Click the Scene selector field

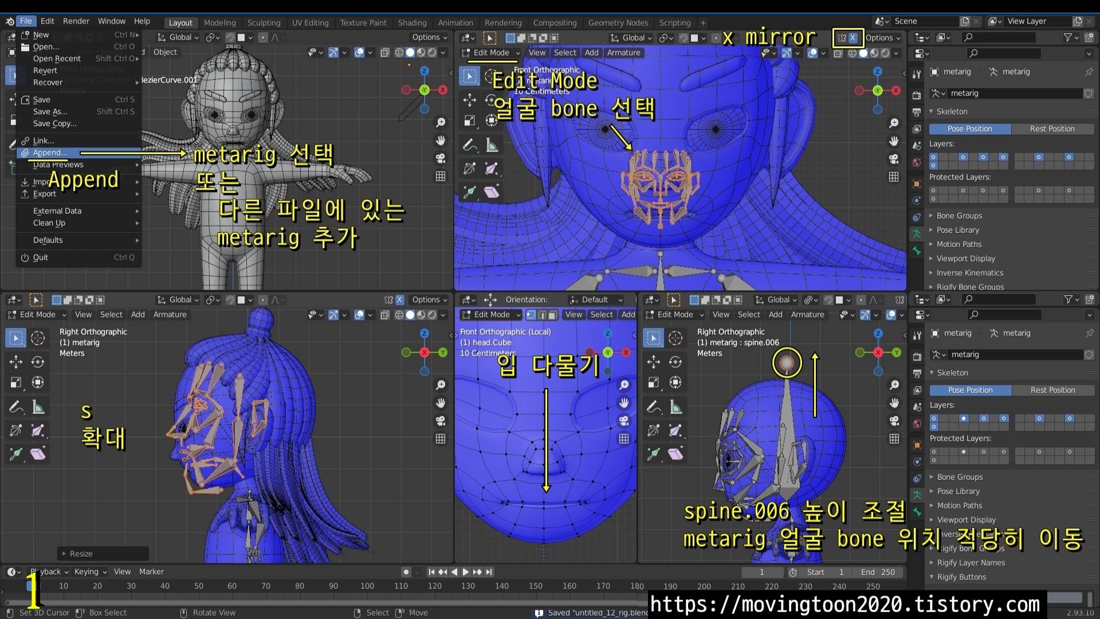click(x=925, y=21)
